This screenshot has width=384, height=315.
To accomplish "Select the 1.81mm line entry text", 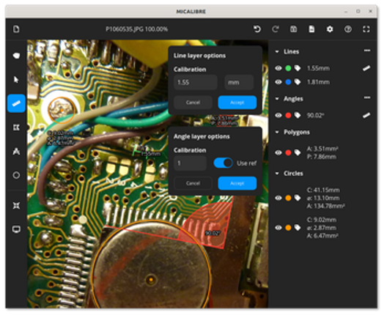I will 318,82.
